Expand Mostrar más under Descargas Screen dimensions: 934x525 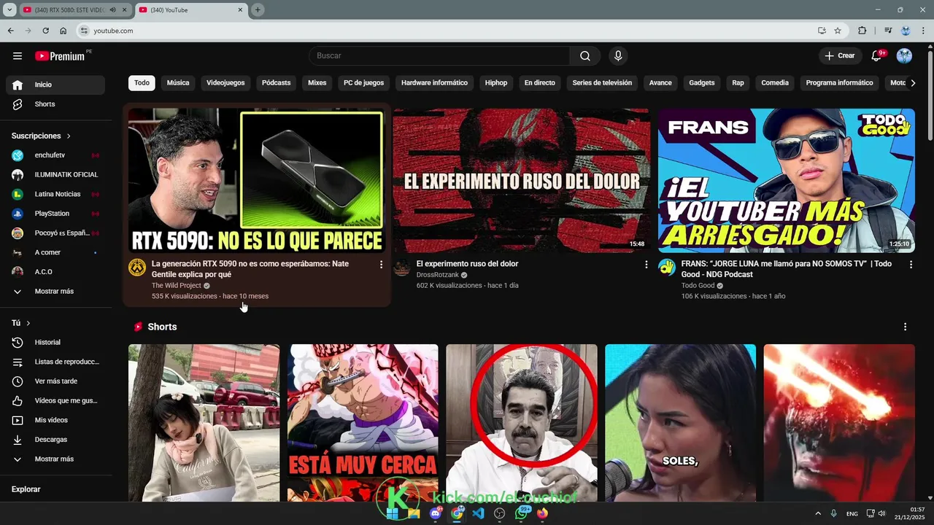tap(55, 459)
